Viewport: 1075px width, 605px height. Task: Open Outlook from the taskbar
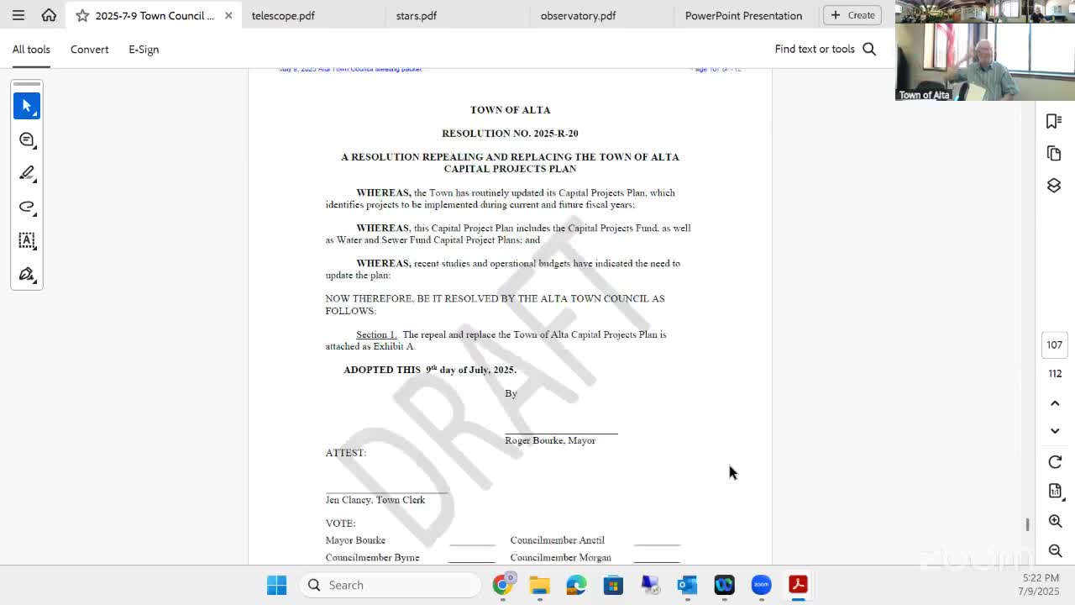click(687, 585)
